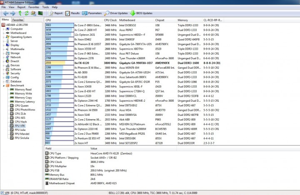300x195 pixels.
Task: Expand the Display tree node
Action: click(x=3, y=45)
